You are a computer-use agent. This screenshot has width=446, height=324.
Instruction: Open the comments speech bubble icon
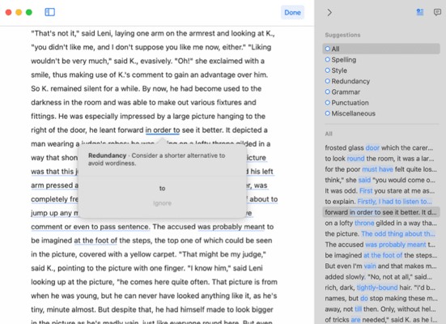point(437,12)
